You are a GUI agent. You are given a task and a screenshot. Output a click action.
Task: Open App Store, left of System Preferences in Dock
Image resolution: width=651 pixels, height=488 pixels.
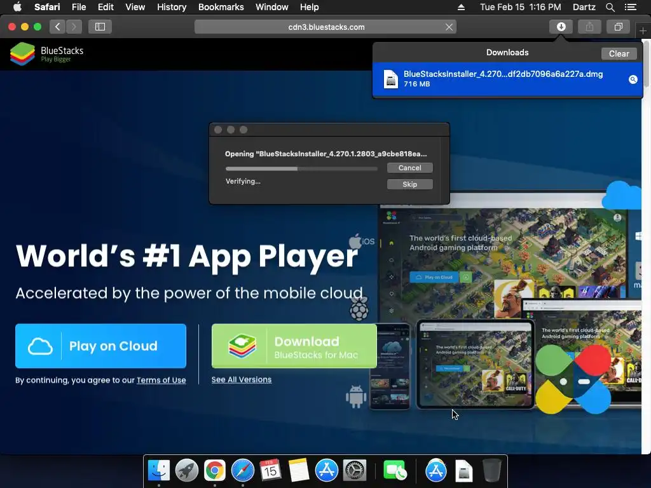coord(327,471)
